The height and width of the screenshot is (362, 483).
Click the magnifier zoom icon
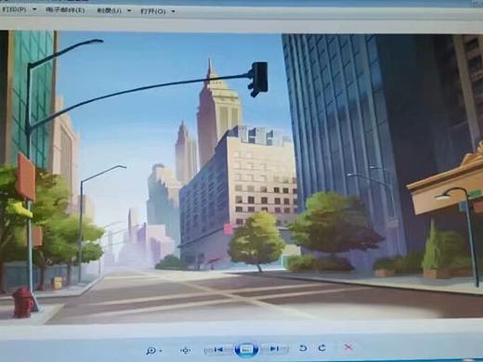151,351
